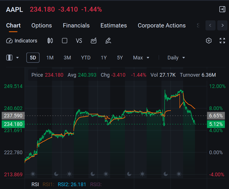The image size is (229, 189).
Task: Open the Indicators gauge icon
Action: 9,41
